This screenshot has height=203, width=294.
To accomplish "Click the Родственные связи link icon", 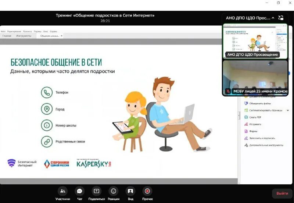I will [x=47, y=142].
